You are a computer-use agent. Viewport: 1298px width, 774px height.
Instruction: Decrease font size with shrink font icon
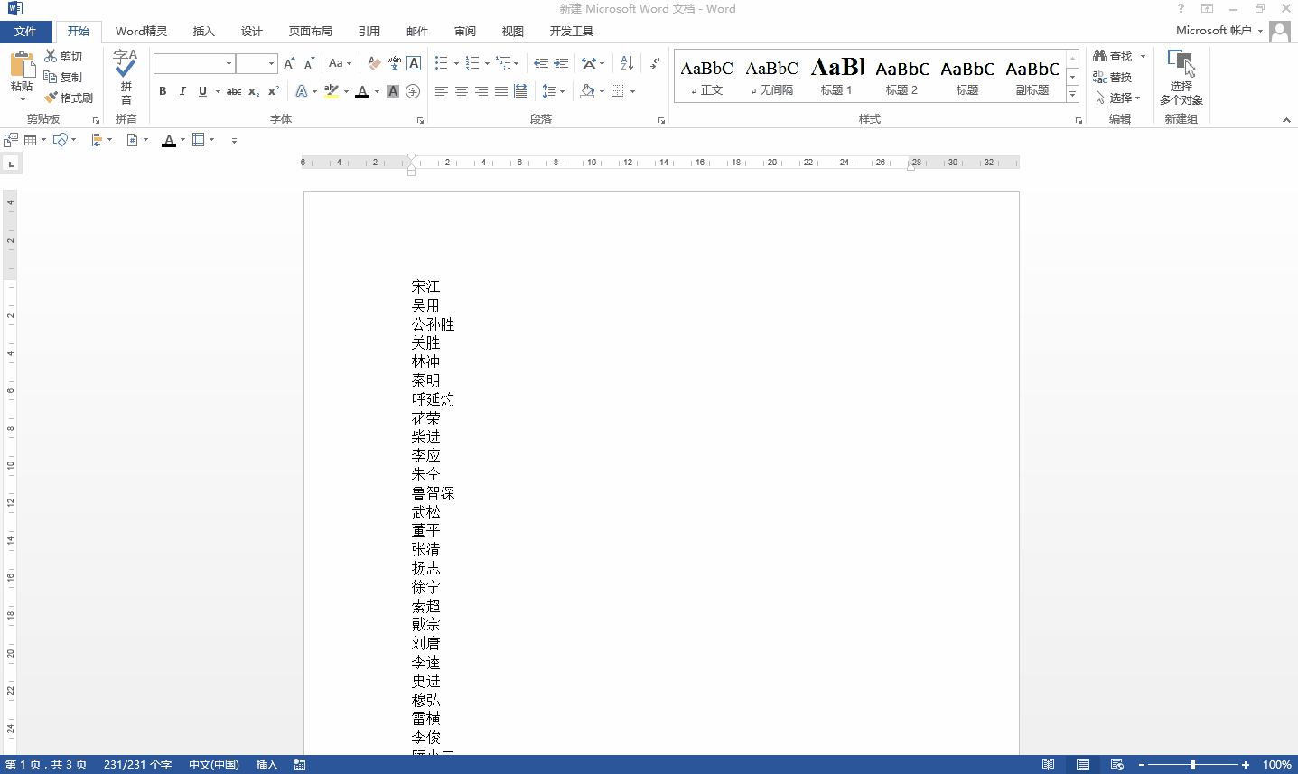pyautogui.click(x=310, y=63)
